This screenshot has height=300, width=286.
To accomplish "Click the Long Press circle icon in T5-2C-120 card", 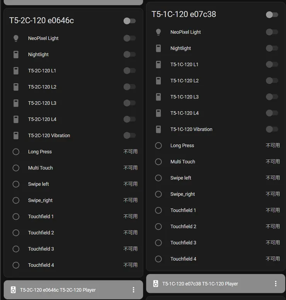I will tap(16, 152).
